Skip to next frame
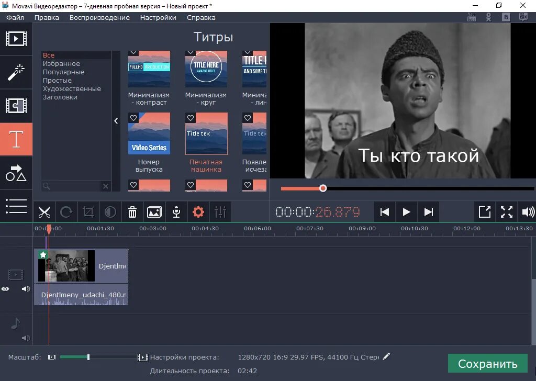Viewport: 536px width, 381px height. pos(428,212)
